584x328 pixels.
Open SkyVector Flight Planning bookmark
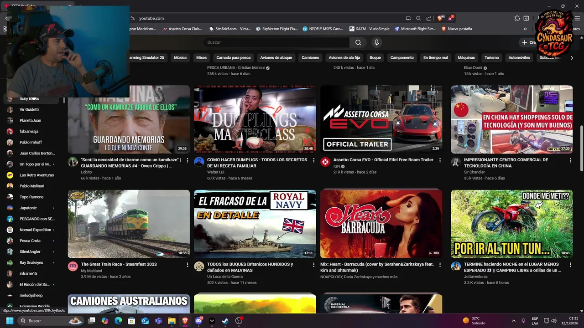pos(276,29)
